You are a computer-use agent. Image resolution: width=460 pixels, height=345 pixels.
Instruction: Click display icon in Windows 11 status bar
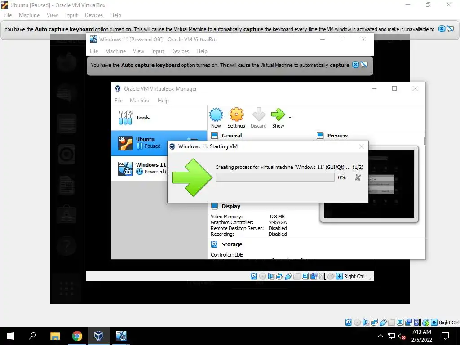click(x=305, y=276)
